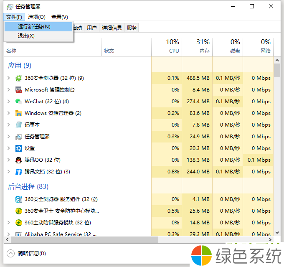284x267 pixels.
Task: Click the Alibaba PC Safe Service icon
Action: click(19, 234)
